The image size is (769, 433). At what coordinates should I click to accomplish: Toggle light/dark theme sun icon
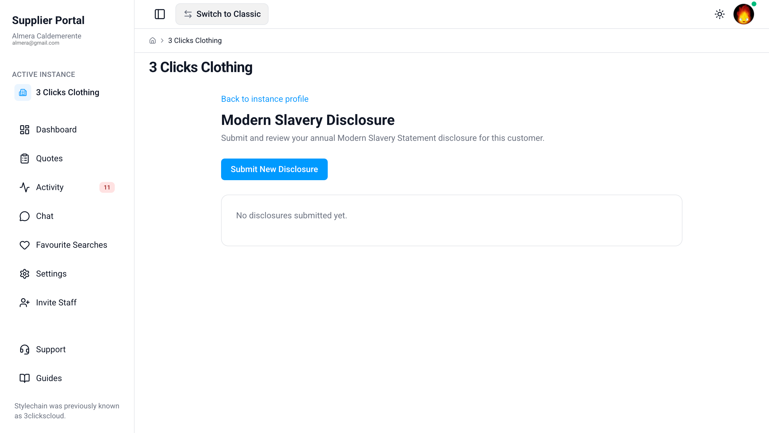pos(720,14)
